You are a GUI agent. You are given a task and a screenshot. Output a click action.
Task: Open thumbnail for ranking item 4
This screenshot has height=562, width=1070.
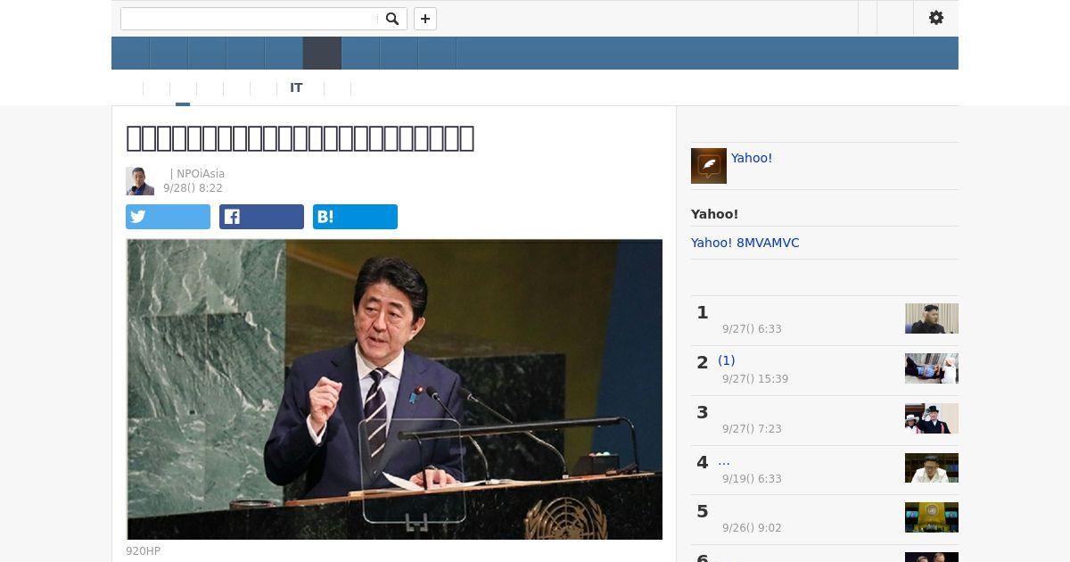932,468
